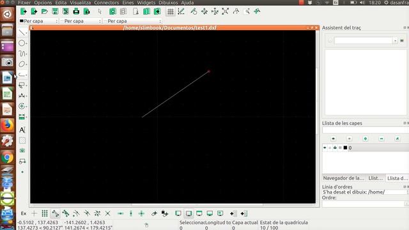This screenshot has width=409, height=230.
Task: Restrict movement vertically
Action: pos(131,213)
